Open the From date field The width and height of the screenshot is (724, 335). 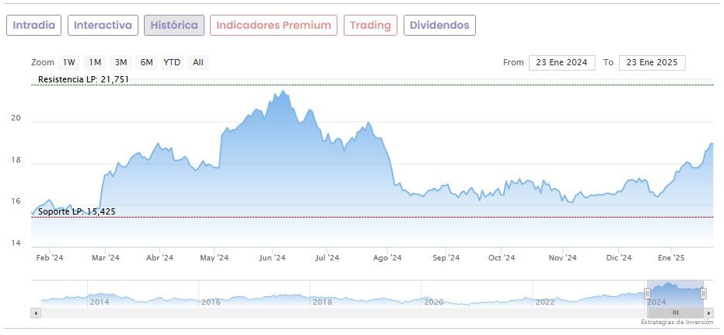tap(561, 63)
